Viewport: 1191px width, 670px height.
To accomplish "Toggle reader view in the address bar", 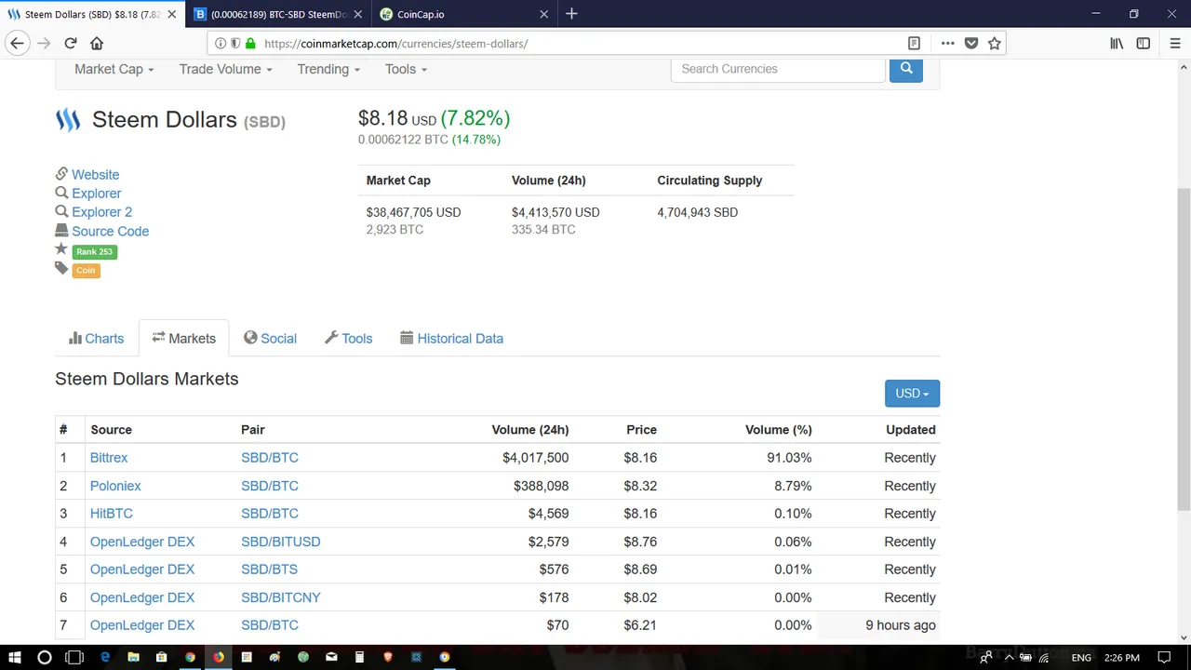I will [x=914, y=43].
